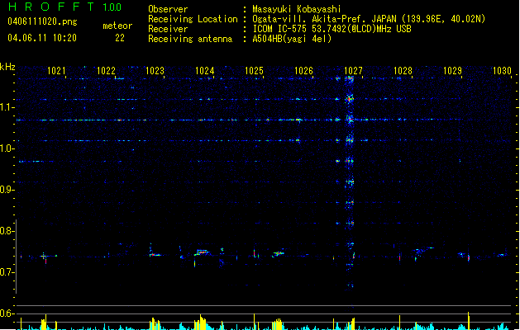Click the 1023 time axis marker

click(155, 71)
